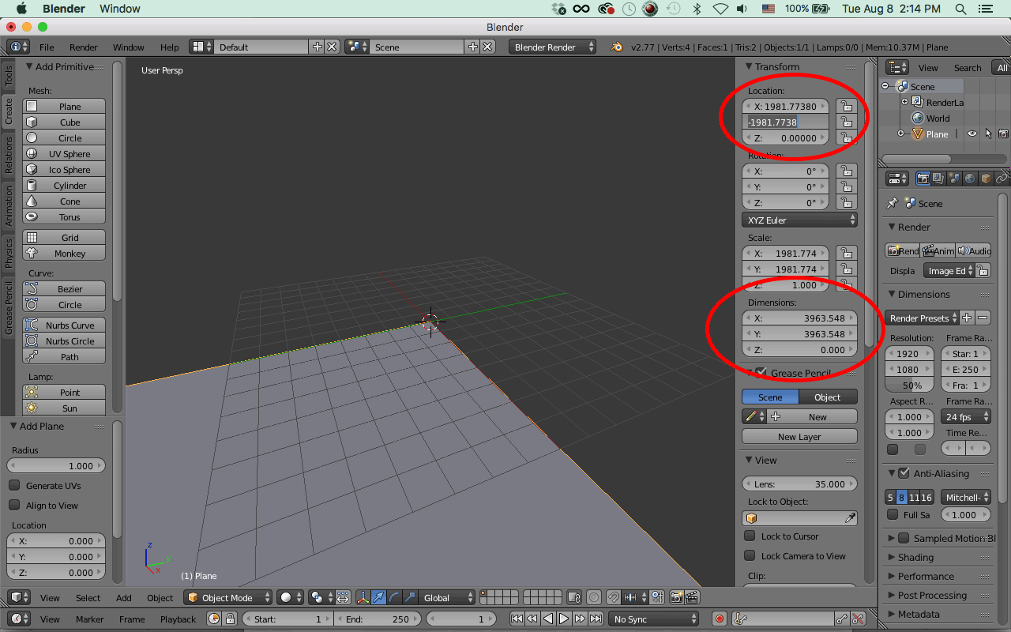The image size is (1011, 632).
Task: Open the Render Presets dropdown
Action: 922,318
